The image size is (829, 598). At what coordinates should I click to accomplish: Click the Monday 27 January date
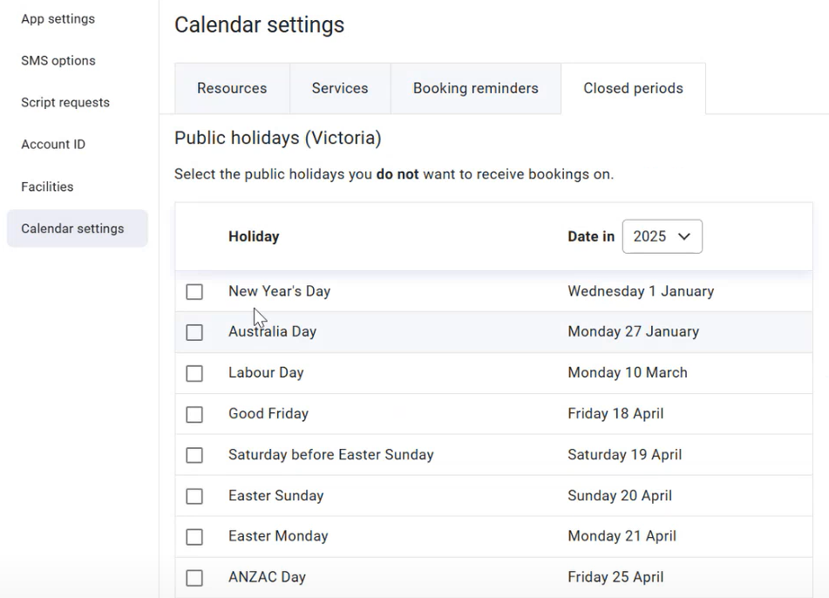634,331
